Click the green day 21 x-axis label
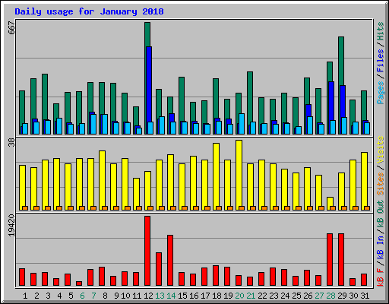 (x=251, y=296)
